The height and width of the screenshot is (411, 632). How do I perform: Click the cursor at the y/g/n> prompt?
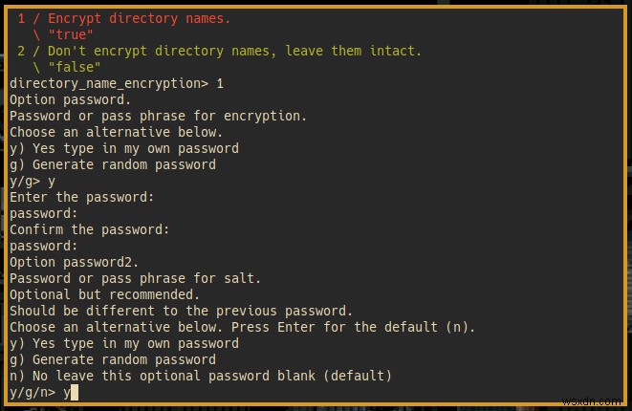point(73,392)
